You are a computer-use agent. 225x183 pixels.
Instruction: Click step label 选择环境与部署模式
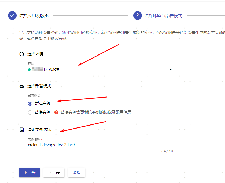click(x=163, y=15)
